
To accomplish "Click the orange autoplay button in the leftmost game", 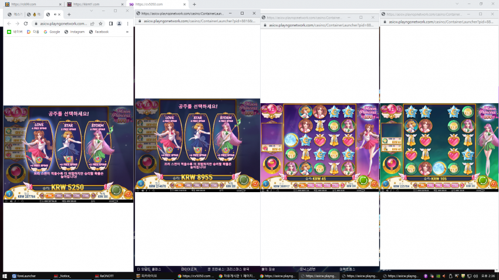I will [x=128, y=194].
